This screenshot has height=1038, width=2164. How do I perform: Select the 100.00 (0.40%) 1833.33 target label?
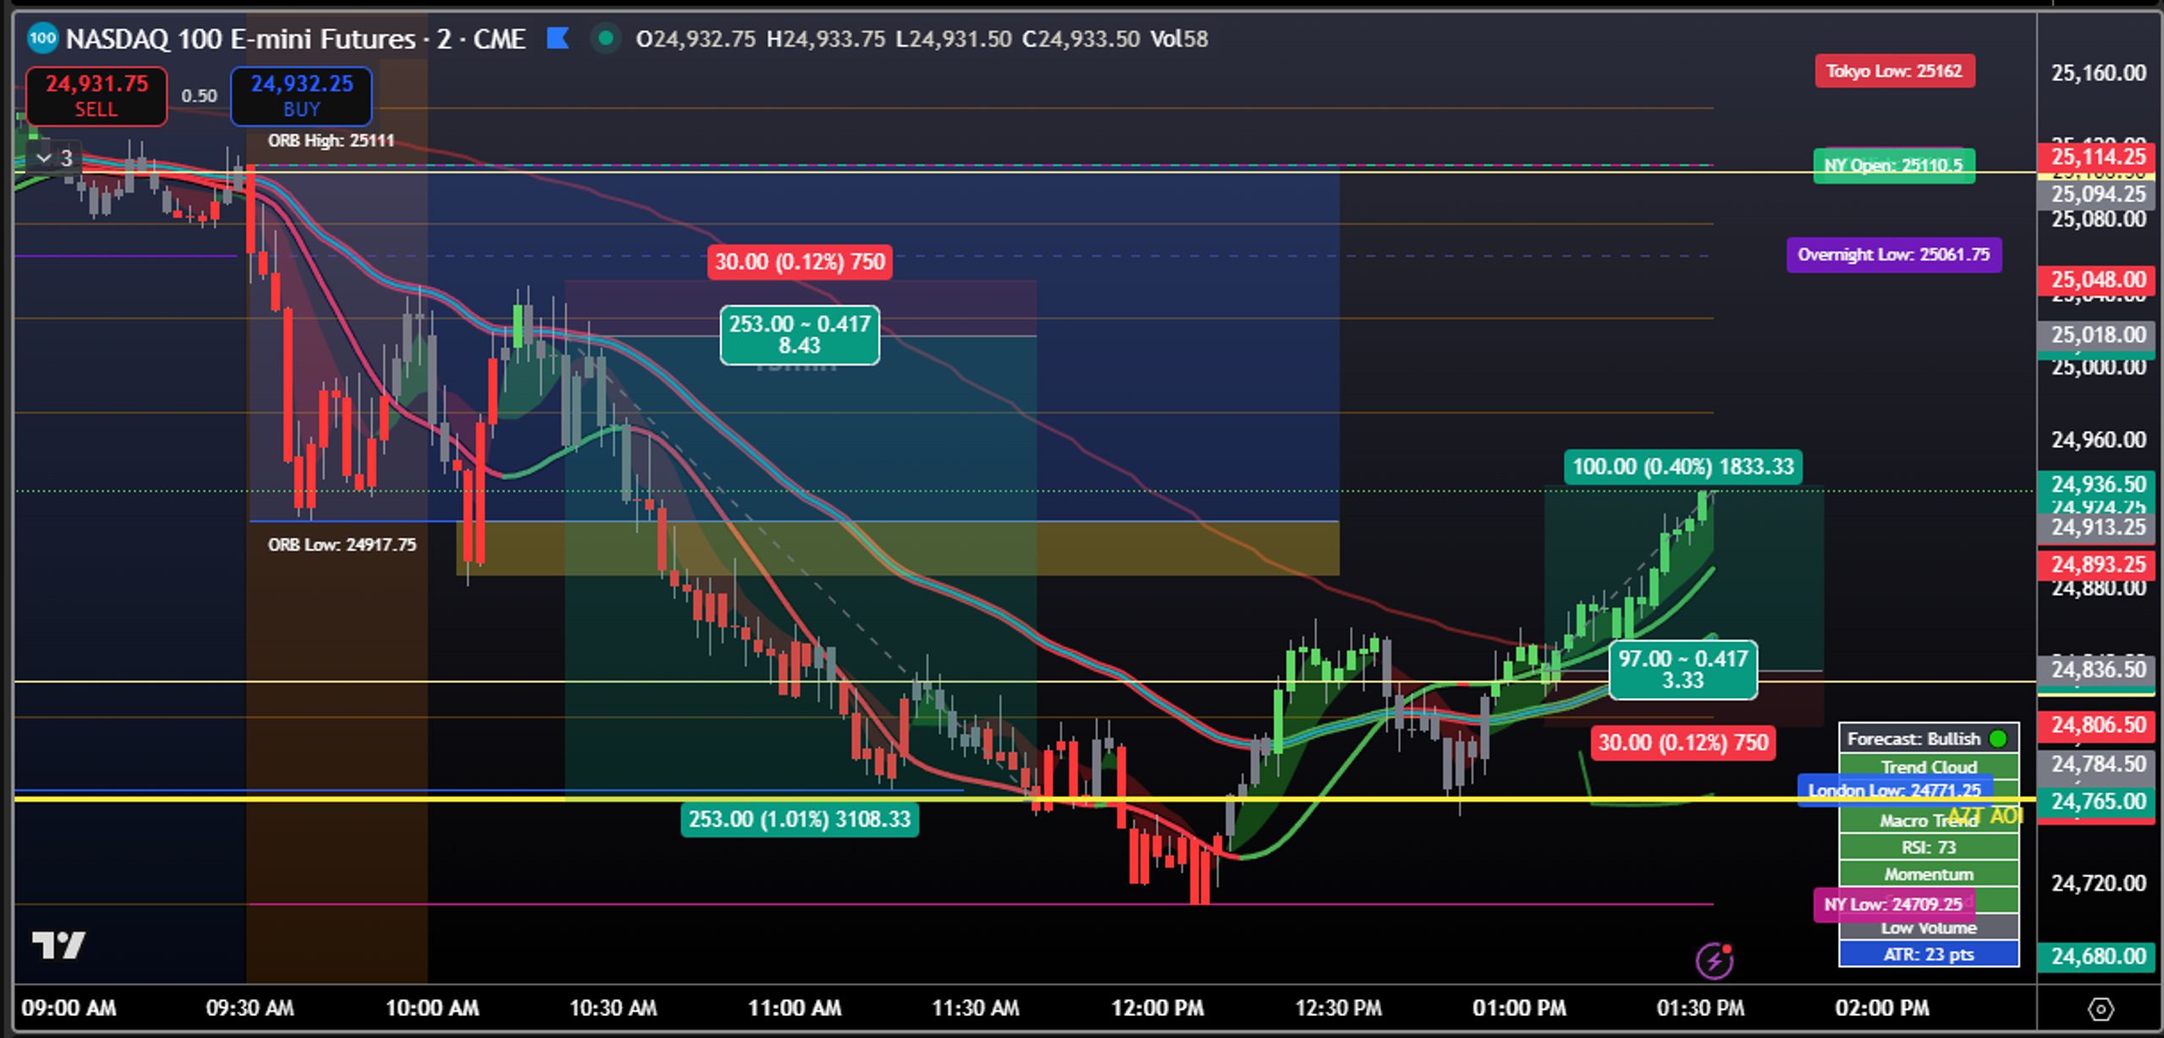(1683, 467)
